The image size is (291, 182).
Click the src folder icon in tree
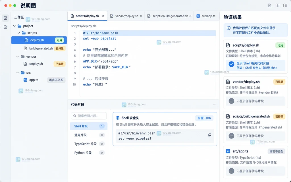point(22,73)
